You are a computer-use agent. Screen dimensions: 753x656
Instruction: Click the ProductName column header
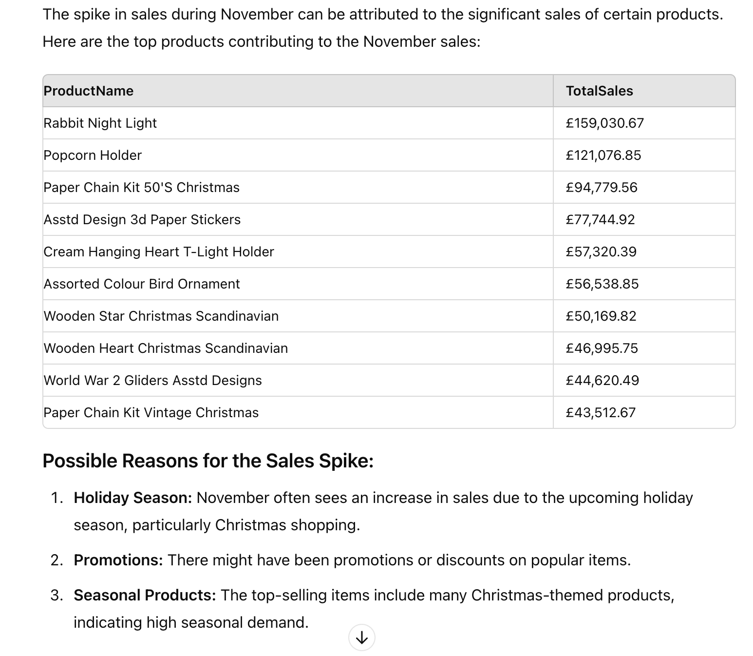coord(88,91)
